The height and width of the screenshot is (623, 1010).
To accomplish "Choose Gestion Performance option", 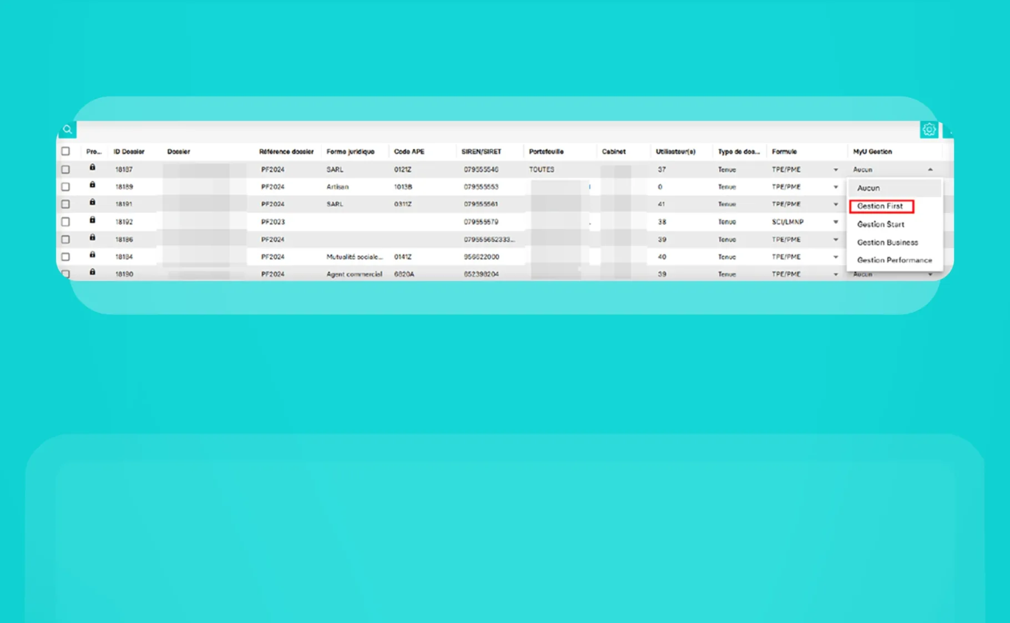I will 895,260.
